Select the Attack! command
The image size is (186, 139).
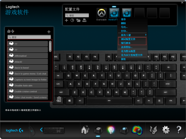click(27, 62)
